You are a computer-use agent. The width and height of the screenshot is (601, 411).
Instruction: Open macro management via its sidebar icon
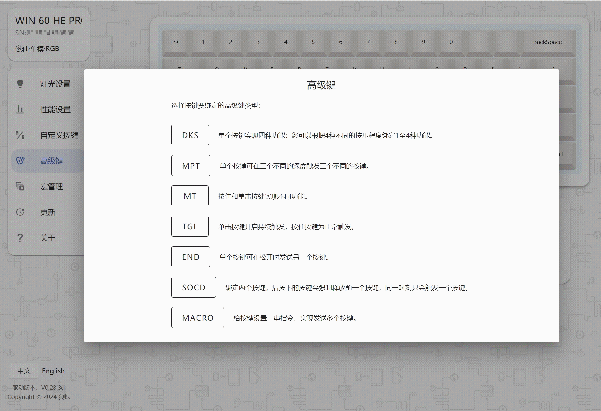20,187
